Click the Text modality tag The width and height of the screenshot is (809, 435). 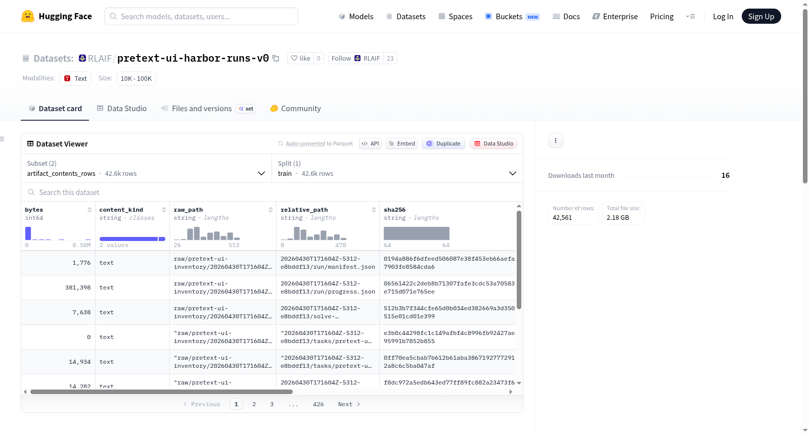pos(75,78)
